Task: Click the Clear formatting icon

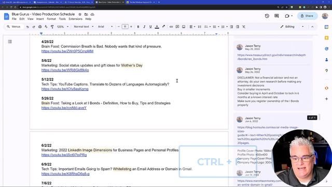Action: 244,26
